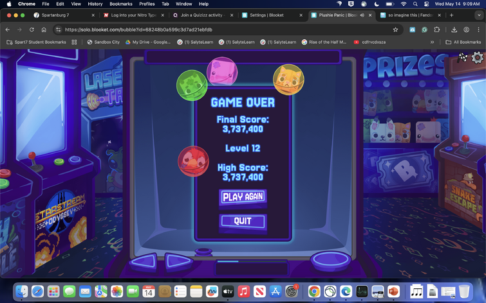Open a new browser tab

pos(451,15)
